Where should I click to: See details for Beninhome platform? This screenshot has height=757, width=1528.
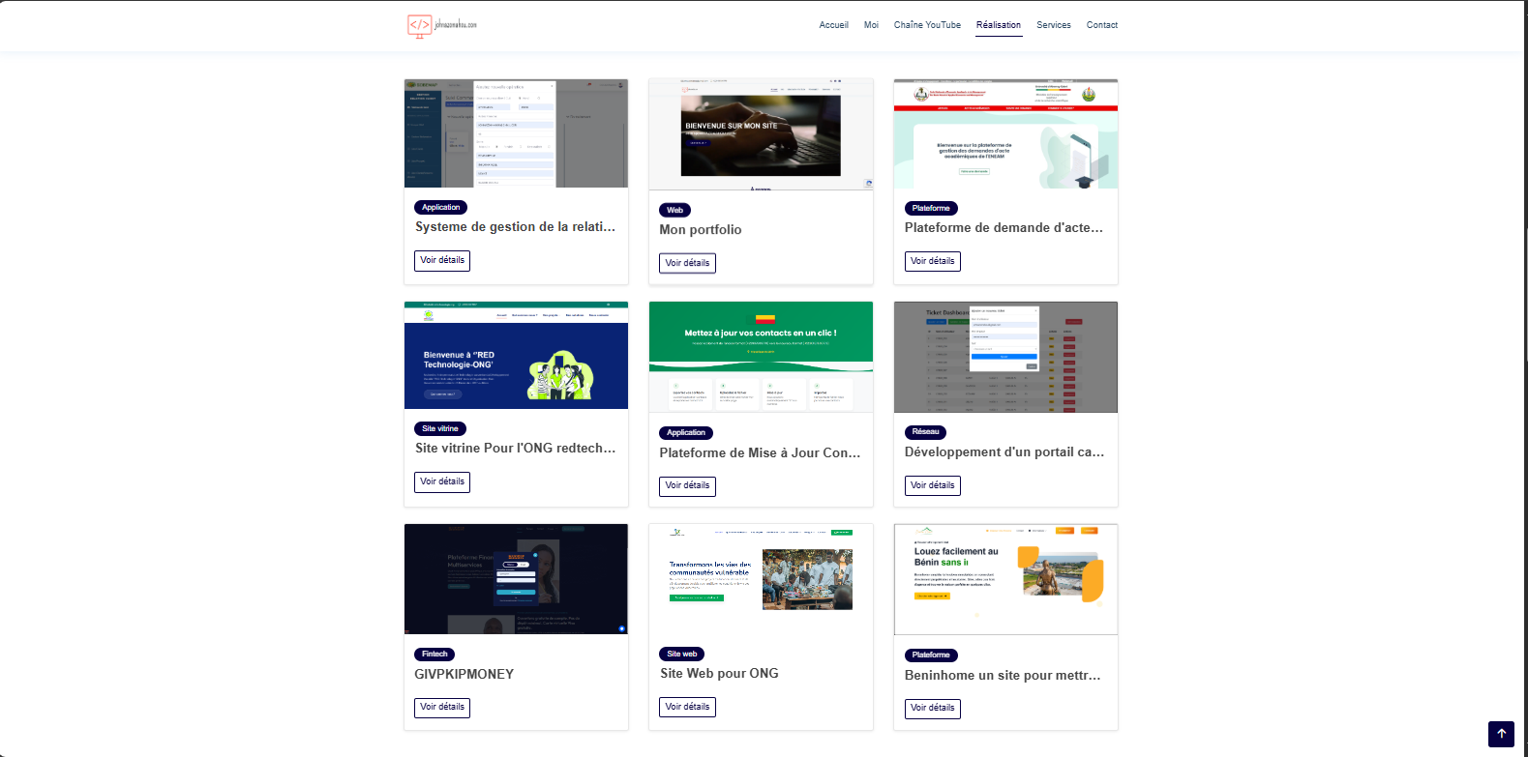932,708
